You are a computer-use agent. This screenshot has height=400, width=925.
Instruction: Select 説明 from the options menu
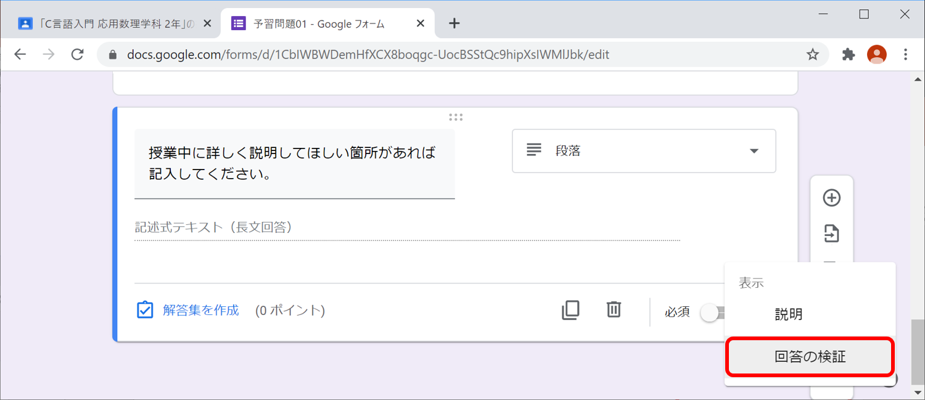point(810,314)
